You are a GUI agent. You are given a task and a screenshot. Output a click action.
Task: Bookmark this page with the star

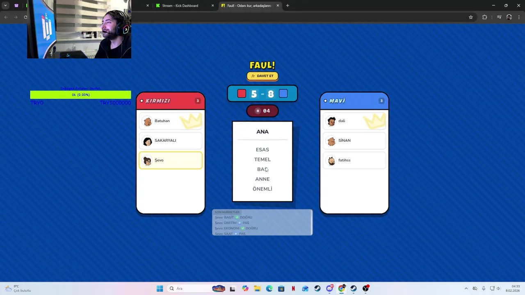click(471, 17)
